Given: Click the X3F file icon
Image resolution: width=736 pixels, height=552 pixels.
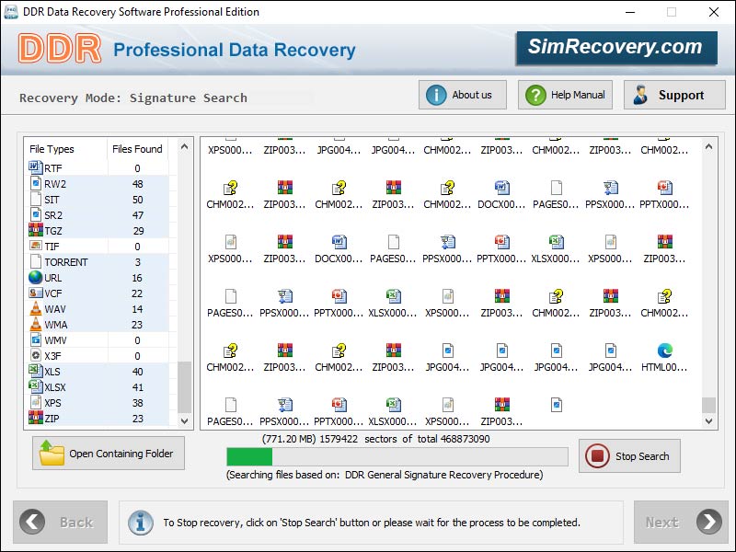Looking at the screenshot, I should point(36,355).
